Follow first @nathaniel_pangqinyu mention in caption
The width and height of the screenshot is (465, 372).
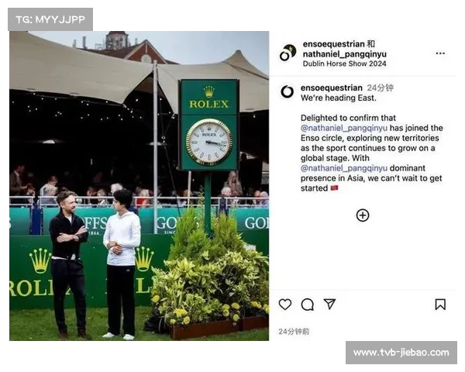click(x=343, y=128)
